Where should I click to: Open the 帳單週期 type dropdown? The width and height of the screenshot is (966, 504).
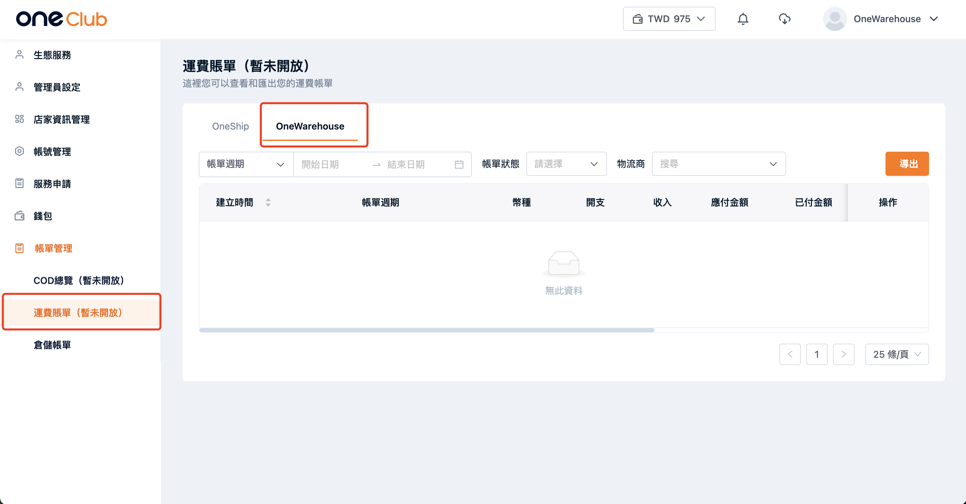(246, 164)
